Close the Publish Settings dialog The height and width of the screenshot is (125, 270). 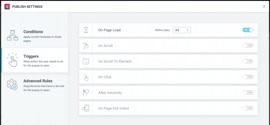(x=264, y=6)
